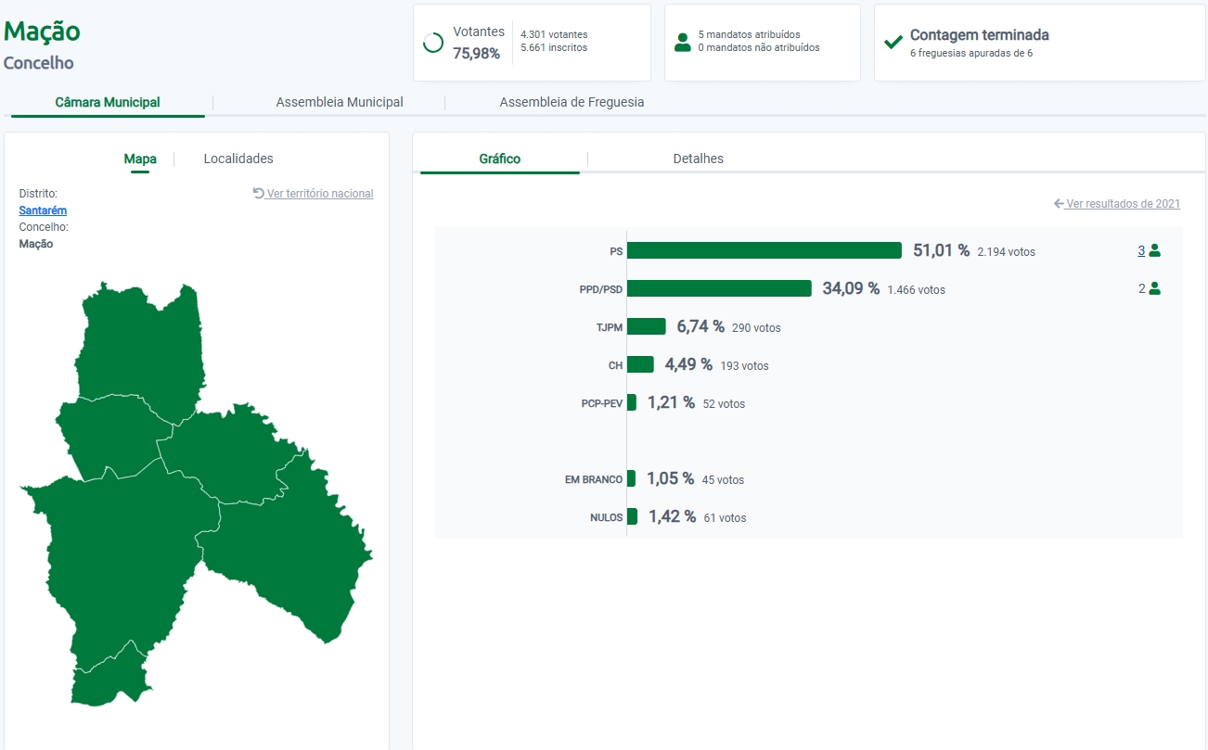
Task: Click the left arrow beside Ver resultados 2021
Action: (1059, 204)
